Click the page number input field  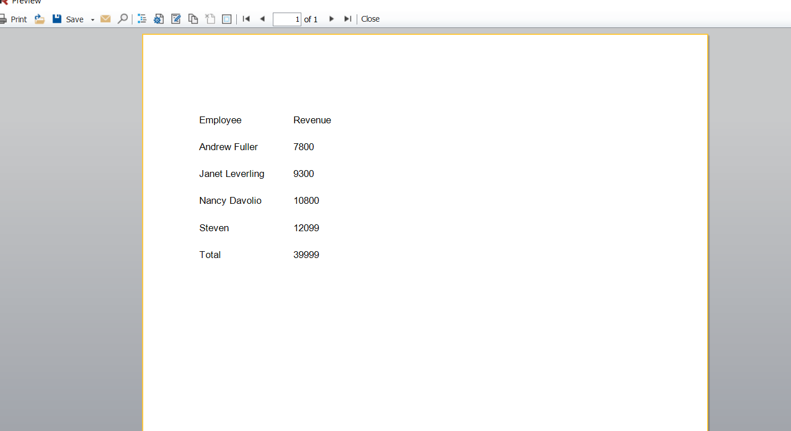(287, 19)
